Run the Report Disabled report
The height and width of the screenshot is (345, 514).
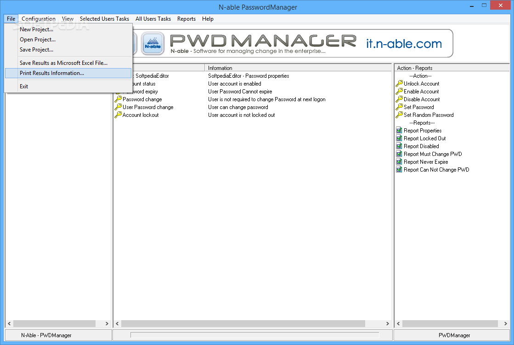[x=421, y=146]
